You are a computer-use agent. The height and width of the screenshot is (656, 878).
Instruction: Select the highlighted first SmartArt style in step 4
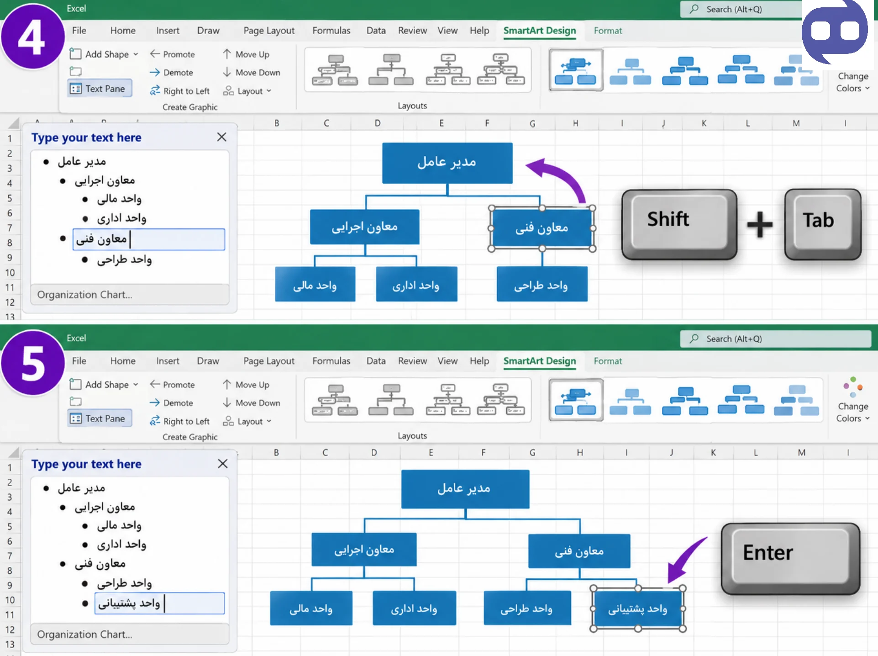(576, 70)
